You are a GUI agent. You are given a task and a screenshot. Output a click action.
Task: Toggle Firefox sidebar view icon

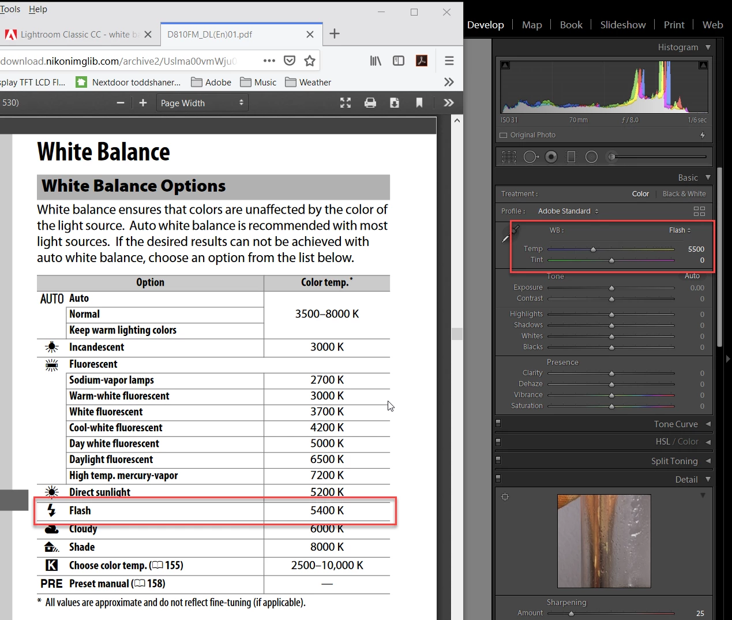(x=399, y=61)
